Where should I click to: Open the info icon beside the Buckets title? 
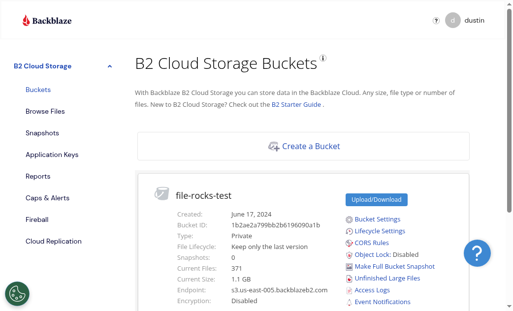322,58
